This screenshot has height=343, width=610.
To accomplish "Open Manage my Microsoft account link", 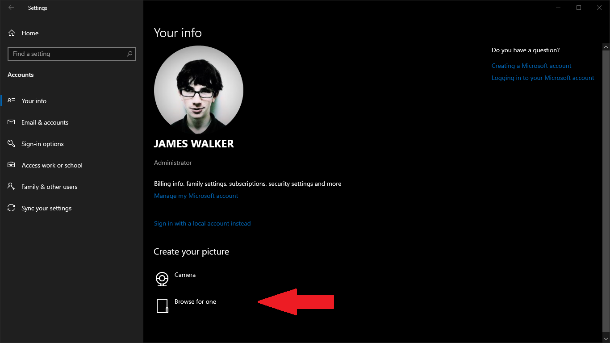I will 196,196.
